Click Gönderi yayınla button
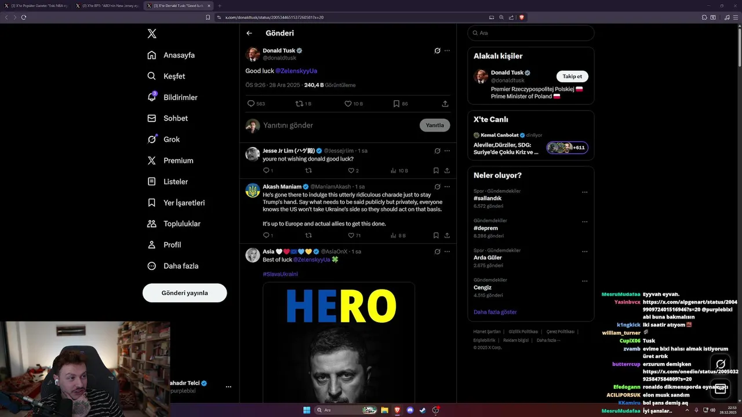This screenshot has width=742, height=417. pos(184,292)
